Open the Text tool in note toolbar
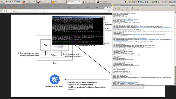The width and height of the screenshot is (176, 99). (123, 9)
